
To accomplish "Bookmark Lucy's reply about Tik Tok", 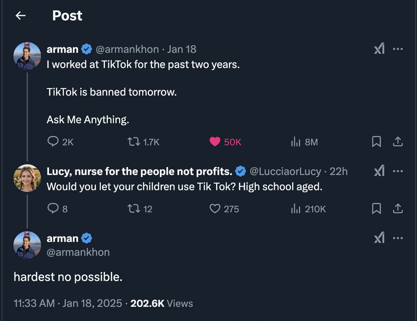I will coord(376,208).
